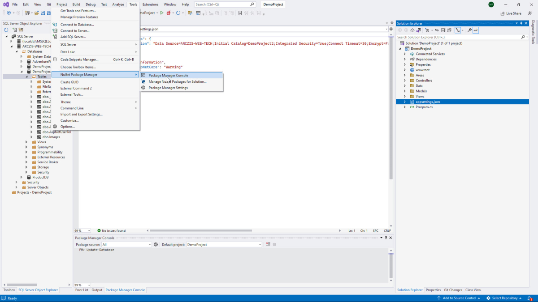538x302 pixels.
Task: Click No issues found indicator
Action: click(111, 230)
